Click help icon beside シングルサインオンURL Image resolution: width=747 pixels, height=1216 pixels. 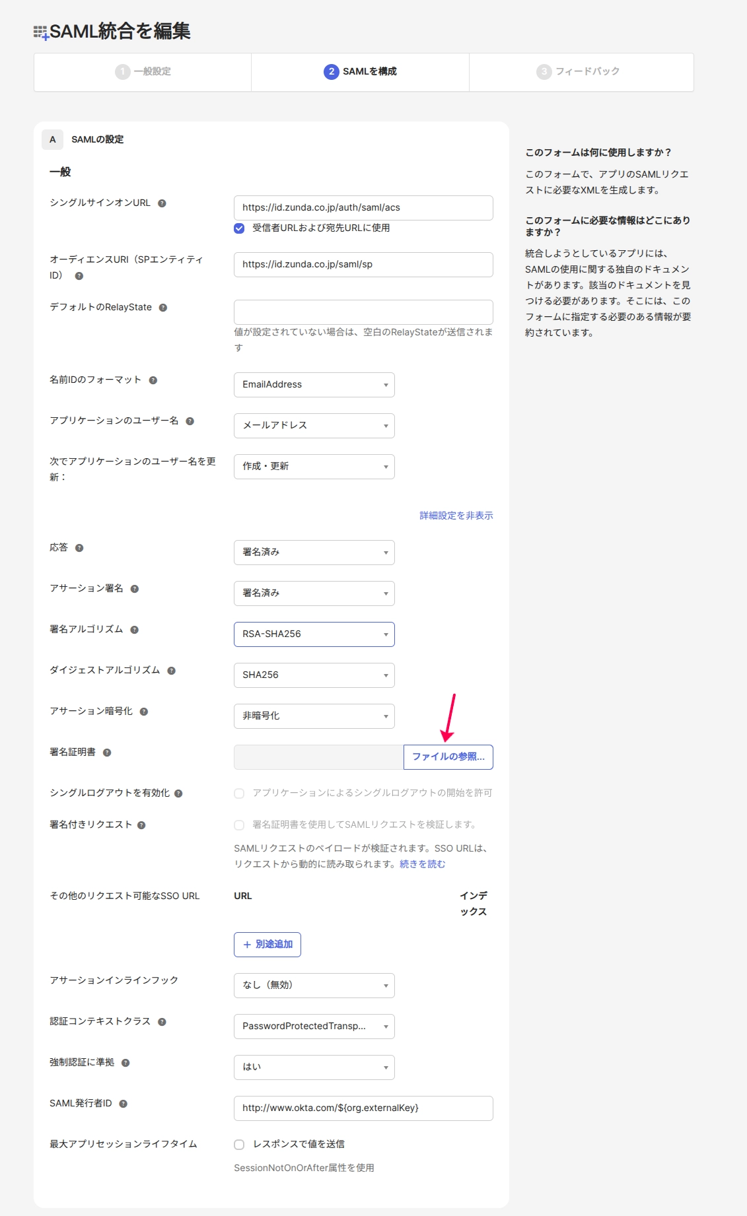click(x=162, y=203)
